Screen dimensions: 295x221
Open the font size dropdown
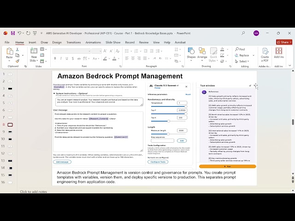point(100,51)
